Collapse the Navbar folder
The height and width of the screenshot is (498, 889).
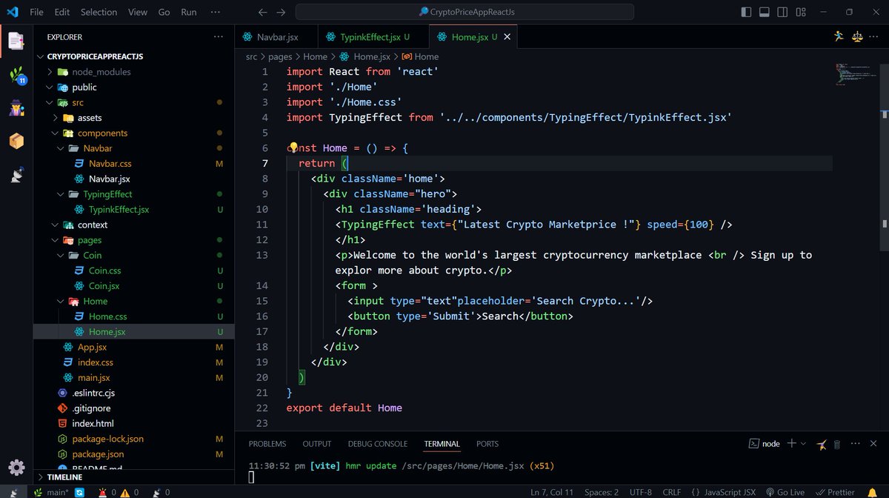tap(98, 148)
